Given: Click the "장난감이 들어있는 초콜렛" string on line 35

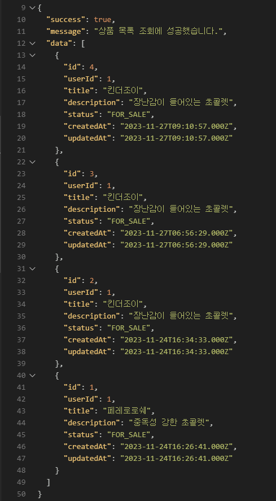Looking at the screenshot, I should coord(181,316).
